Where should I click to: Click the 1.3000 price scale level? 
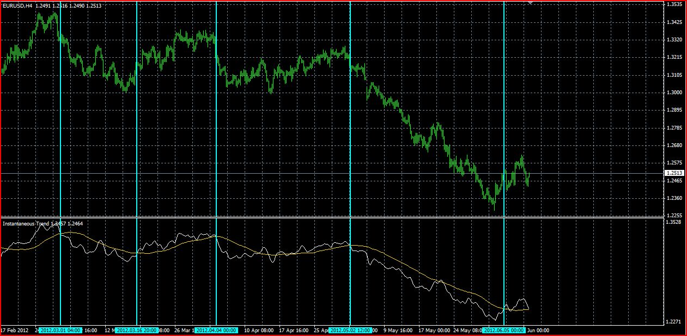point(674,93)
